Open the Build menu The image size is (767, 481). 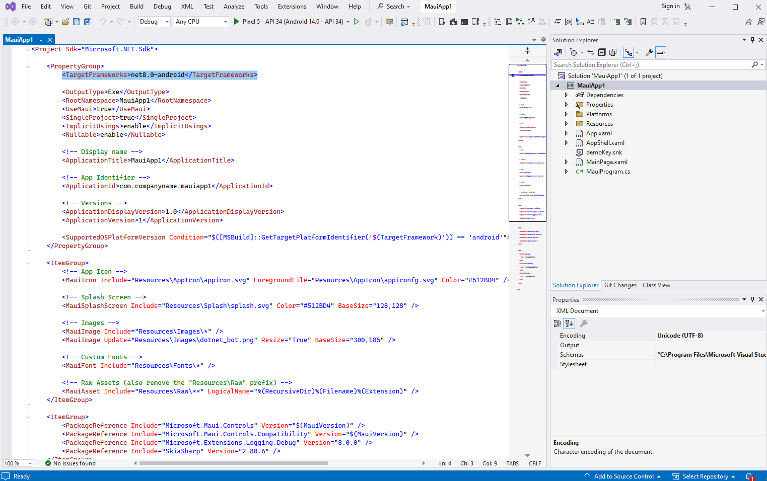[x=136, y=7]
